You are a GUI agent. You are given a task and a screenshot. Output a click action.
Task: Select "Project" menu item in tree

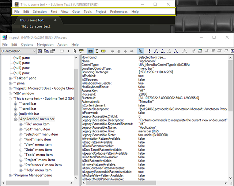click(x=39, y=160)
